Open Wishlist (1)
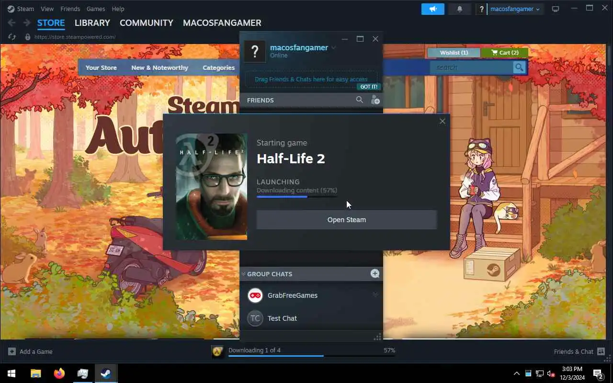This screenshot has width=613, height=383. coord(454,53)
